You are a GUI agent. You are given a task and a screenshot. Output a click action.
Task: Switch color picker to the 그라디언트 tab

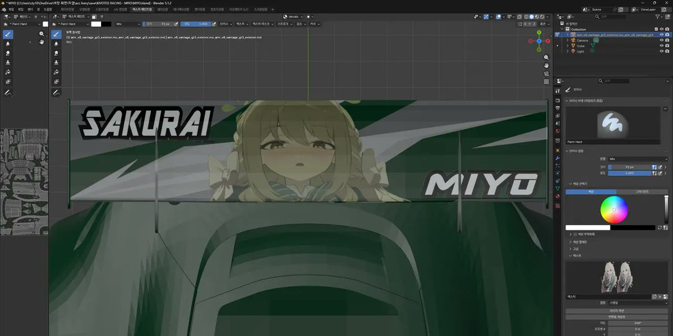641,192
